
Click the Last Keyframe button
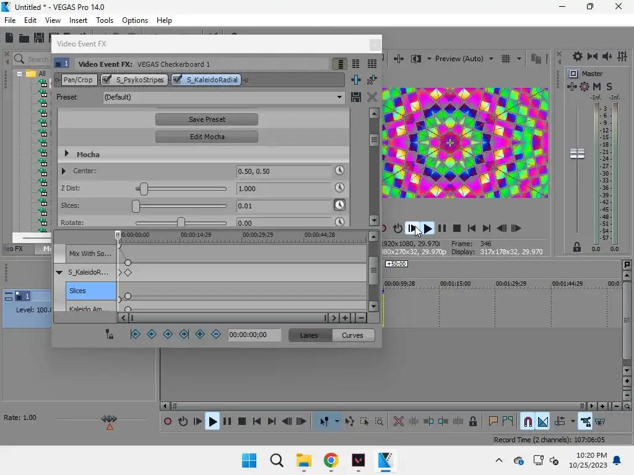pyautogui.click(x=184, y=334)
